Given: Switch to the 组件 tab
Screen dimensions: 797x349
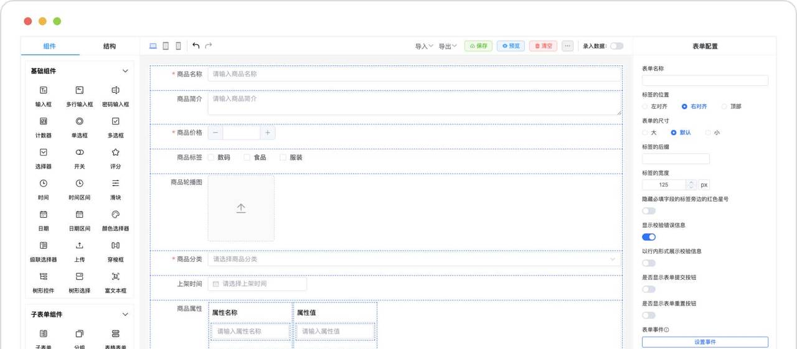Looking at the screenshot, I should pyautogui.click(x=50, y=46).
